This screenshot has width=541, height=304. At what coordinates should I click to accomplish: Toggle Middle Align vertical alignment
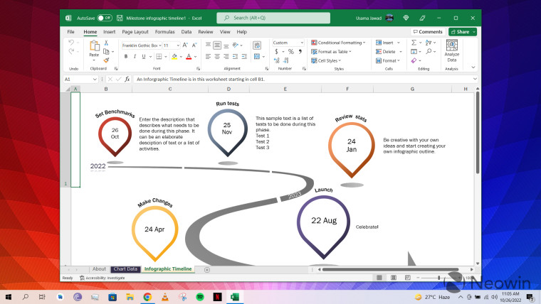click(x=217, y=45)
